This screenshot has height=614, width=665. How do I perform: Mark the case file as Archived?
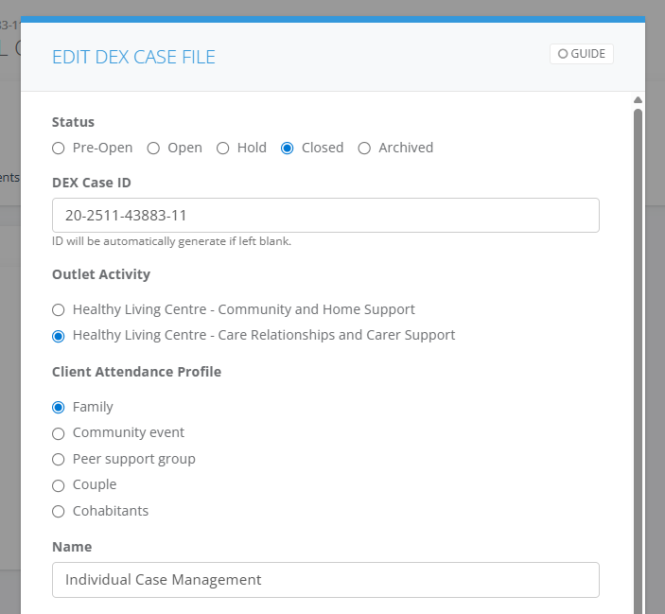pos(364,148)
